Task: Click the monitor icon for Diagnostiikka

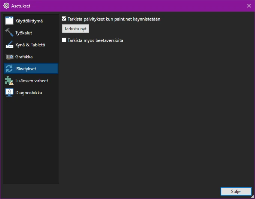Action: coord(9,93)
